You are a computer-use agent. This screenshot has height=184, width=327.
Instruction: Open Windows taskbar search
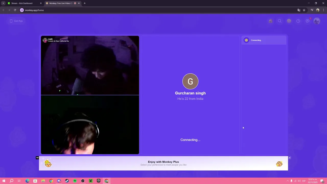[11, 181]
